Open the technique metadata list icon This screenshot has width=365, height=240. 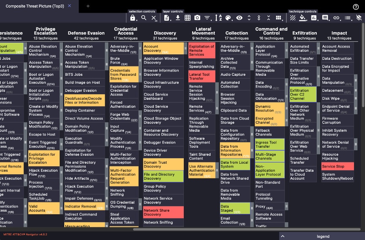[x=348, y=18]
